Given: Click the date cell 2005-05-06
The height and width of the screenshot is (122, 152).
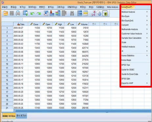Looking at the screenshot, I should 20,52.
